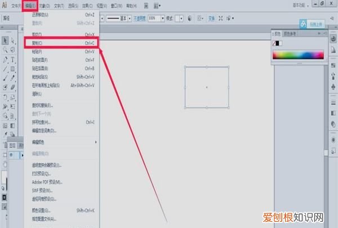338x228 pixels.
Task: Select the Type tool
Action: click(x=13, y=60)
